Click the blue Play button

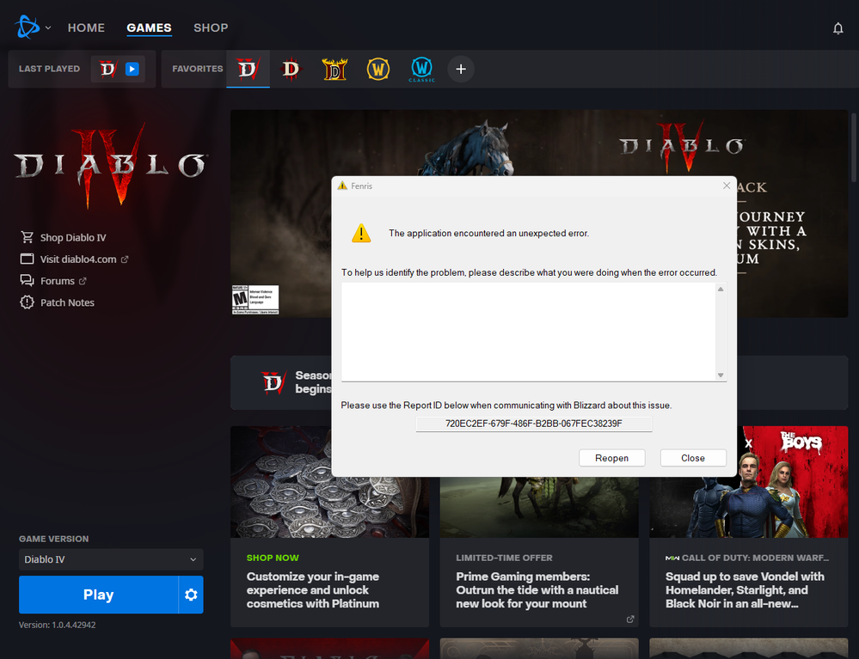(99, 595)
